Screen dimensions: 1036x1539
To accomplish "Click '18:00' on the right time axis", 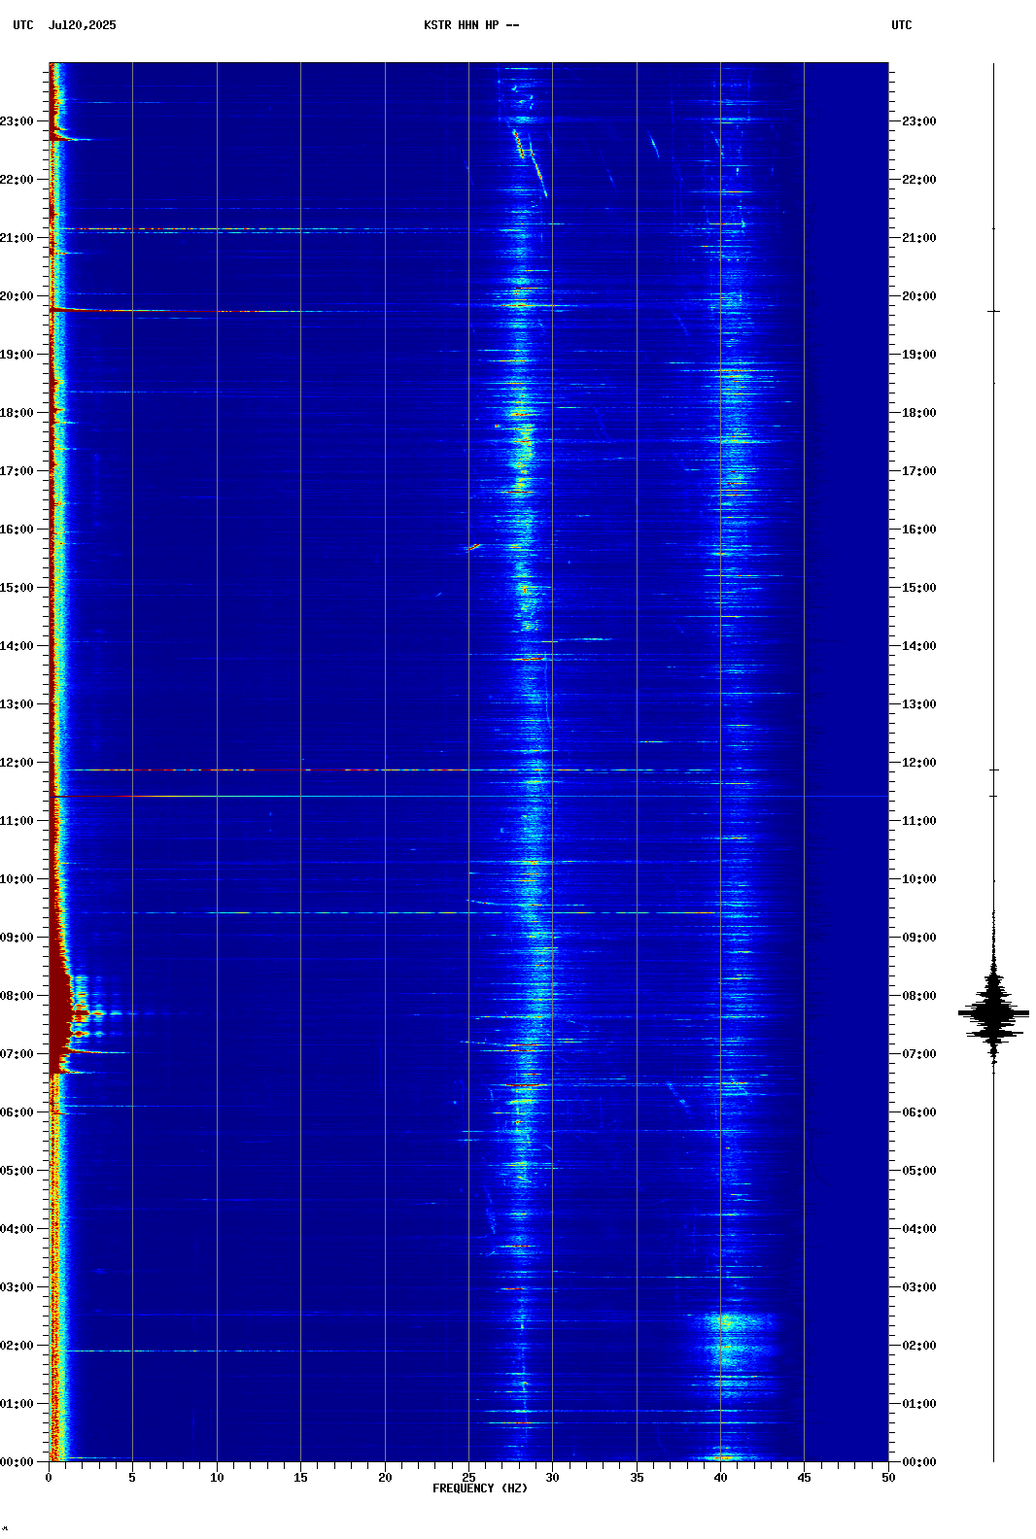I will pos(919,413).
